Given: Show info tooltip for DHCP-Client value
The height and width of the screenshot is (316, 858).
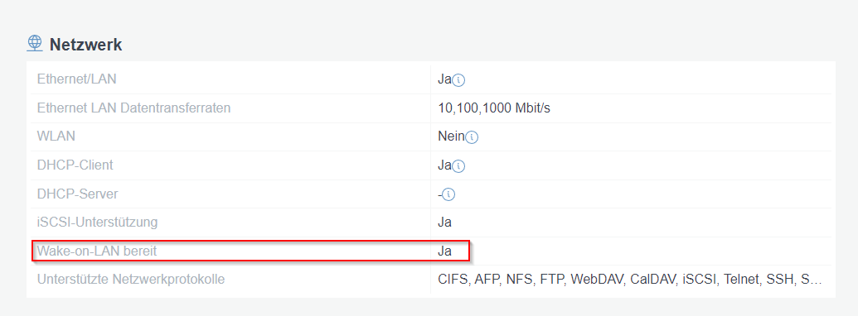Looking at the screenshot, I should (458, 166).
